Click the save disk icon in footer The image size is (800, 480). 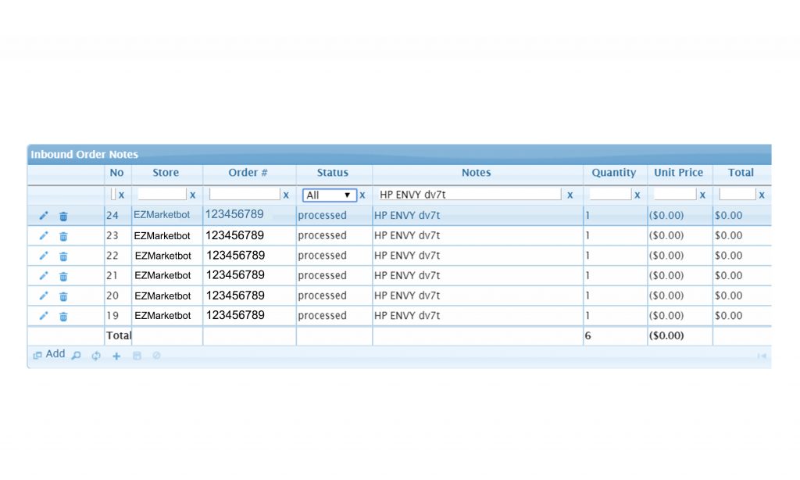tap(137, 356)
